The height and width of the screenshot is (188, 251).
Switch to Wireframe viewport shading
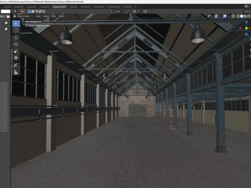(238, 16)
